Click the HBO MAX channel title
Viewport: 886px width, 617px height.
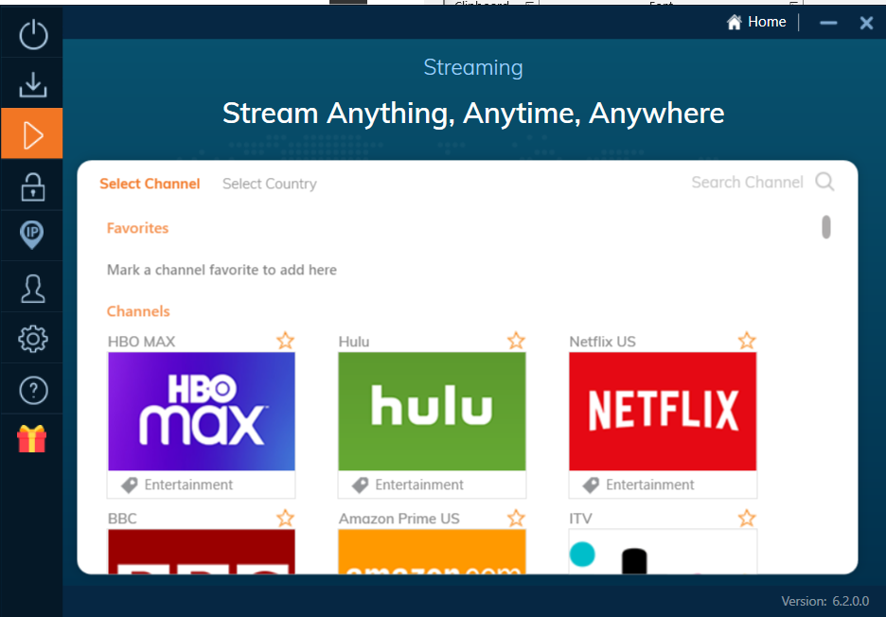(x=141, y=342)
